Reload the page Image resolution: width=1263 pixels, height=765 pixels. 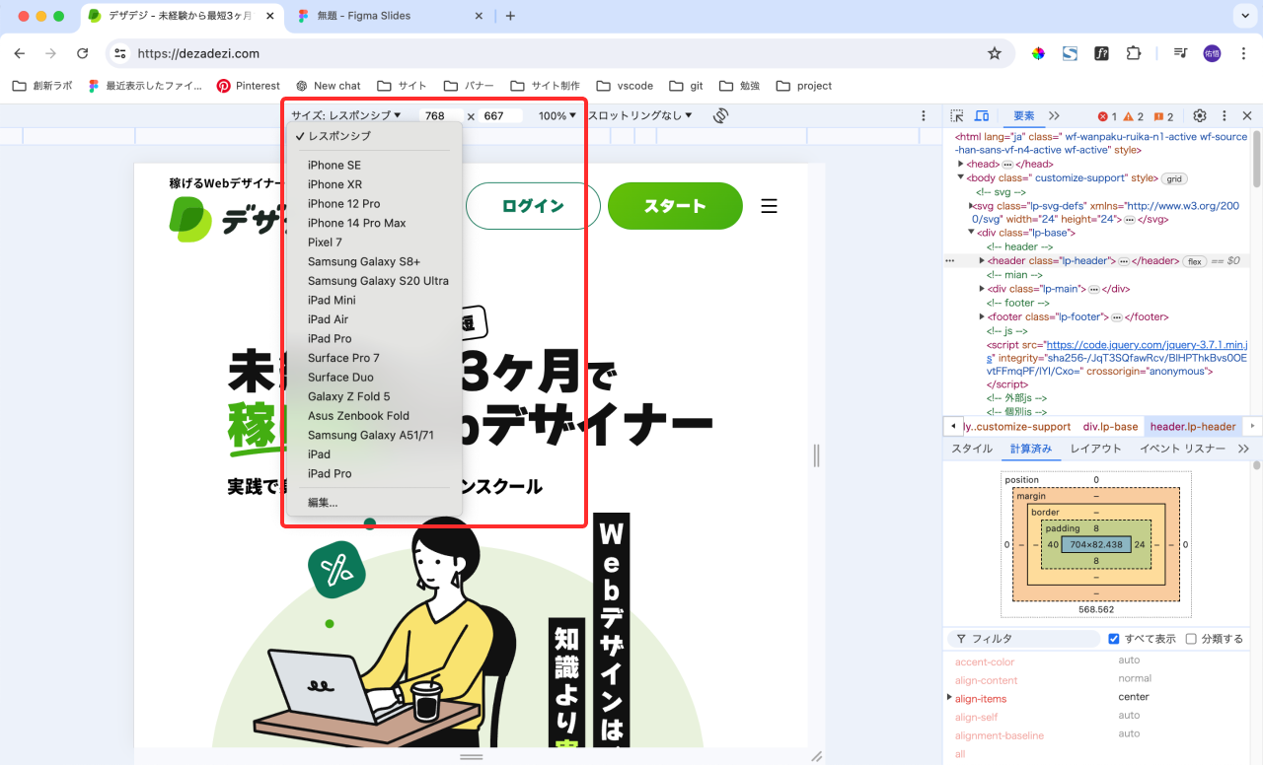pos(83,53)
